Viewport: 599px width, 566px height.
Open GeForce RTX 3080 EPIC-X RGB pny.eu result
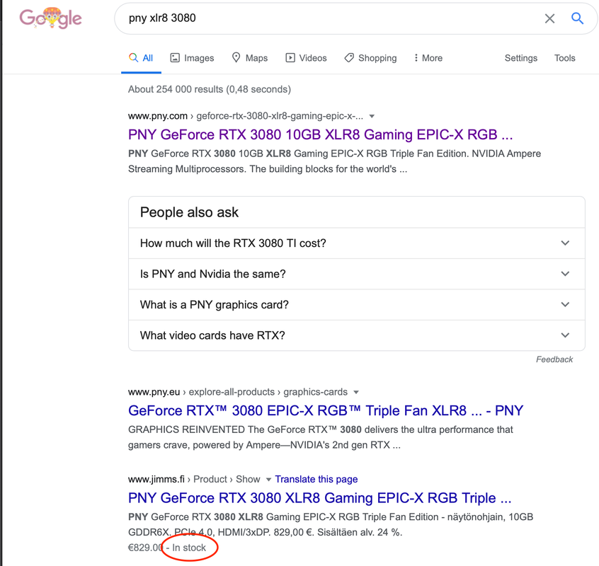(x=326, y=410)
